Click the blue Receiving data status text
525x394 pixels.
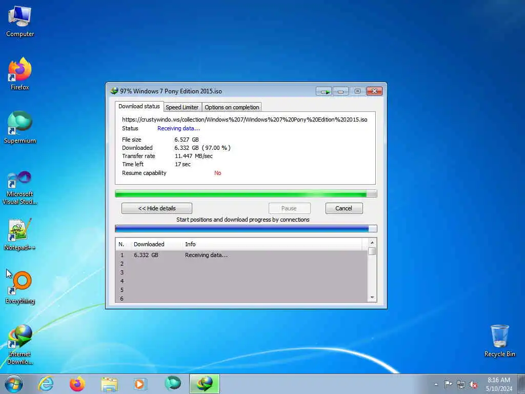tap(178, 128)
